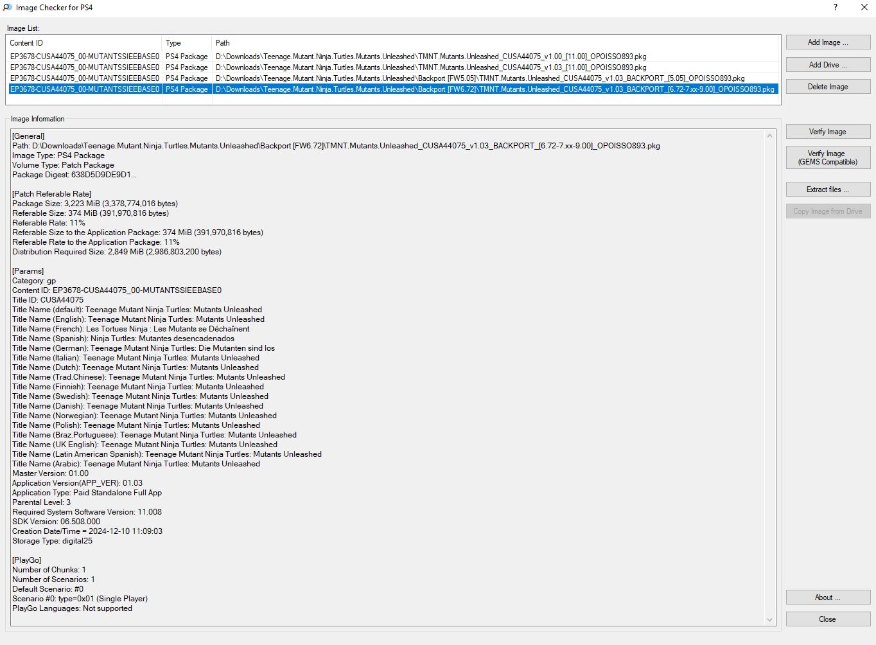Sort list by Content ID column header
The height and width of the screenshot is (645, 876).
[x=84, y=43]
